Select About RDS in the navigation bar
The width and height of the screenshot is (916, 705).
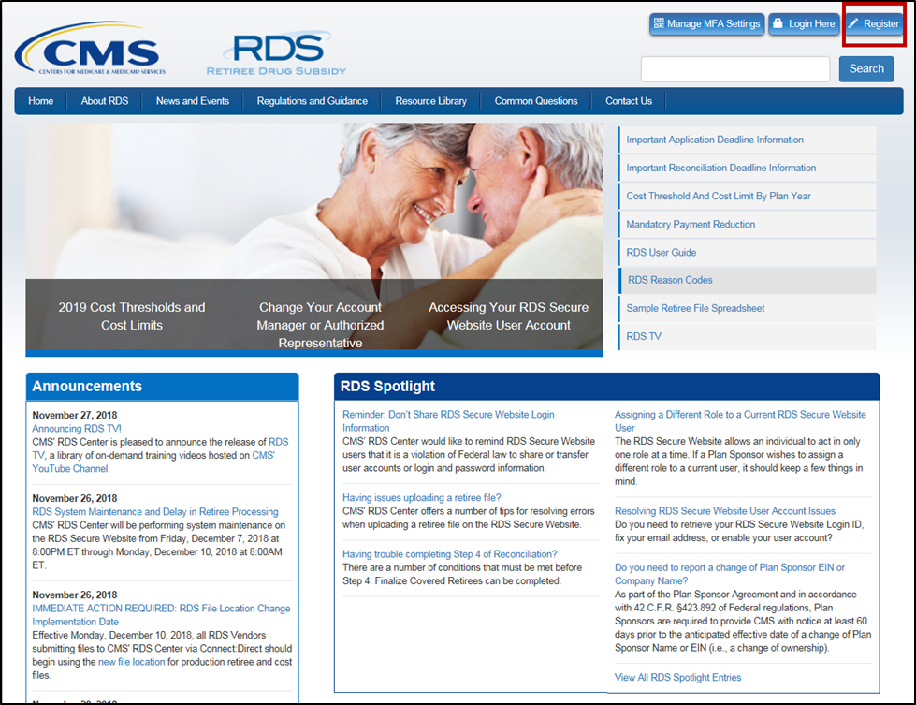point(104,100)
